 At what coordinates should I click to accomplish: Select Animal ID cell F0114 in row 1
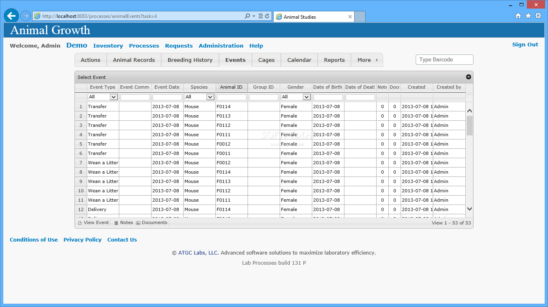click(x=232, y=107)
